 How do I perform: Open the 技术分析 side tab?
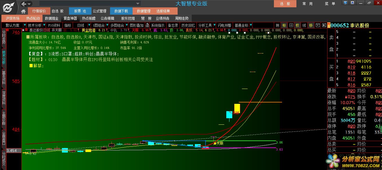pos(4,57)
